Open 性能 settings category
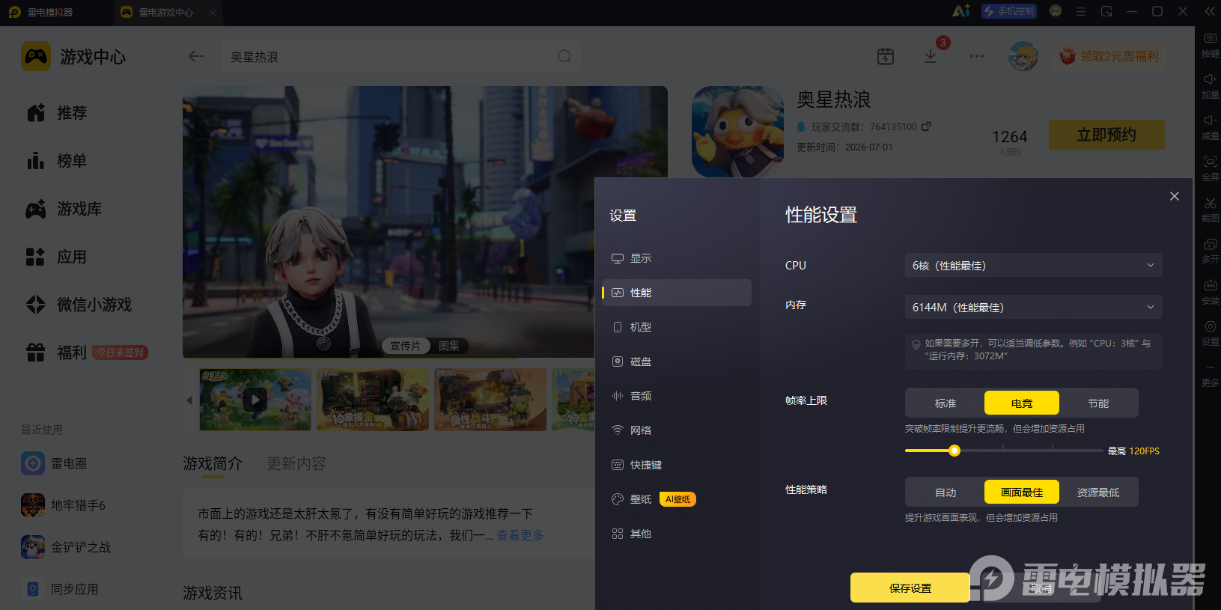The width and height of the screenshot is (1221, 610). pyautogui.click(x=677, y=293)
